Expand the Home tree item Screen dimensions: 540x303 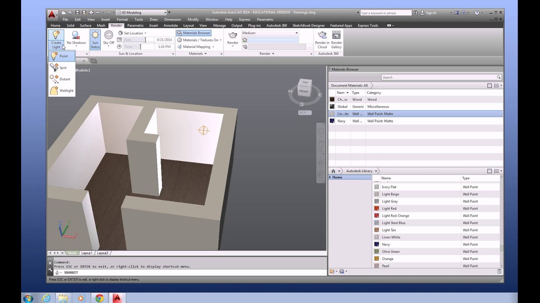(x=330, y=177)
